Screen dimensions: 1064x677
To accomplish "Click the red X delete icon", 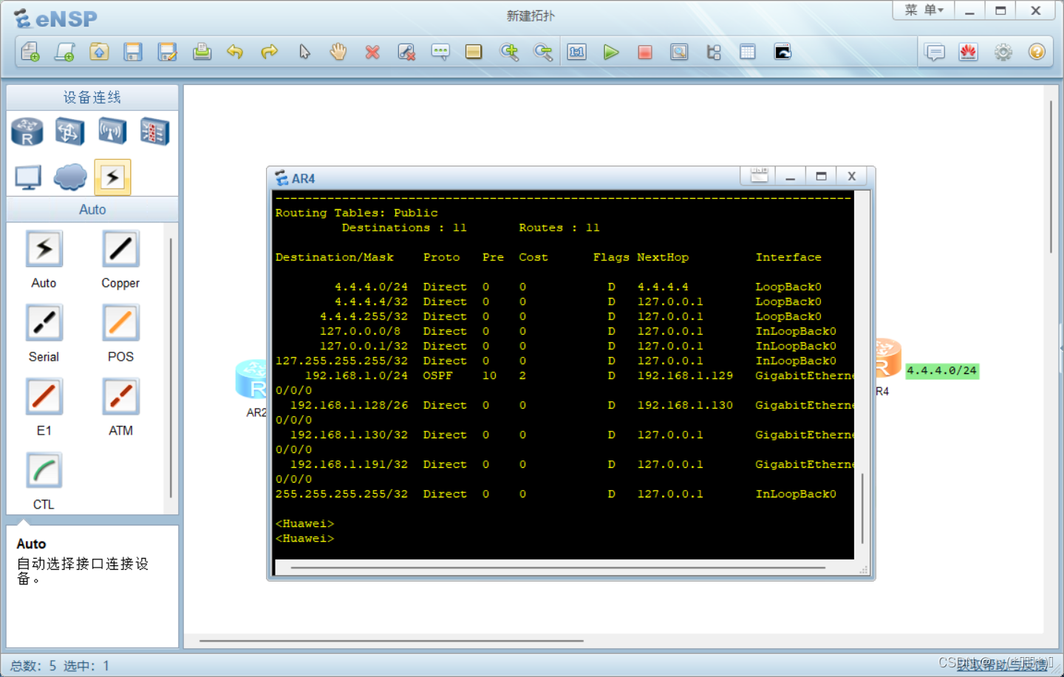I will click(372, 52).
